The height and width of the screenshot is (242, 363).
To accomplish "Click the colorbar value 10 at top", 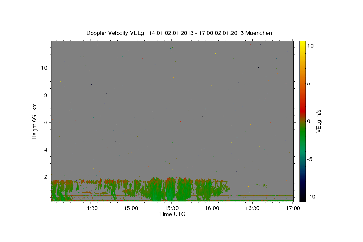I will point(310,46).
